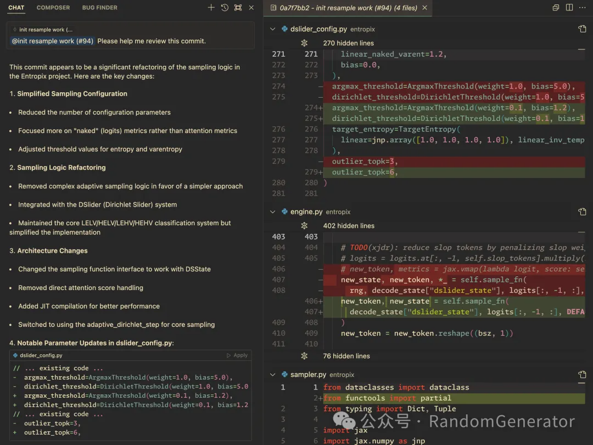The width and height of the screenshot is (593, 445).
Task: Click removed line outlier_topk=3 in diff
Action: pyautogui.click(x=454, y=162)
